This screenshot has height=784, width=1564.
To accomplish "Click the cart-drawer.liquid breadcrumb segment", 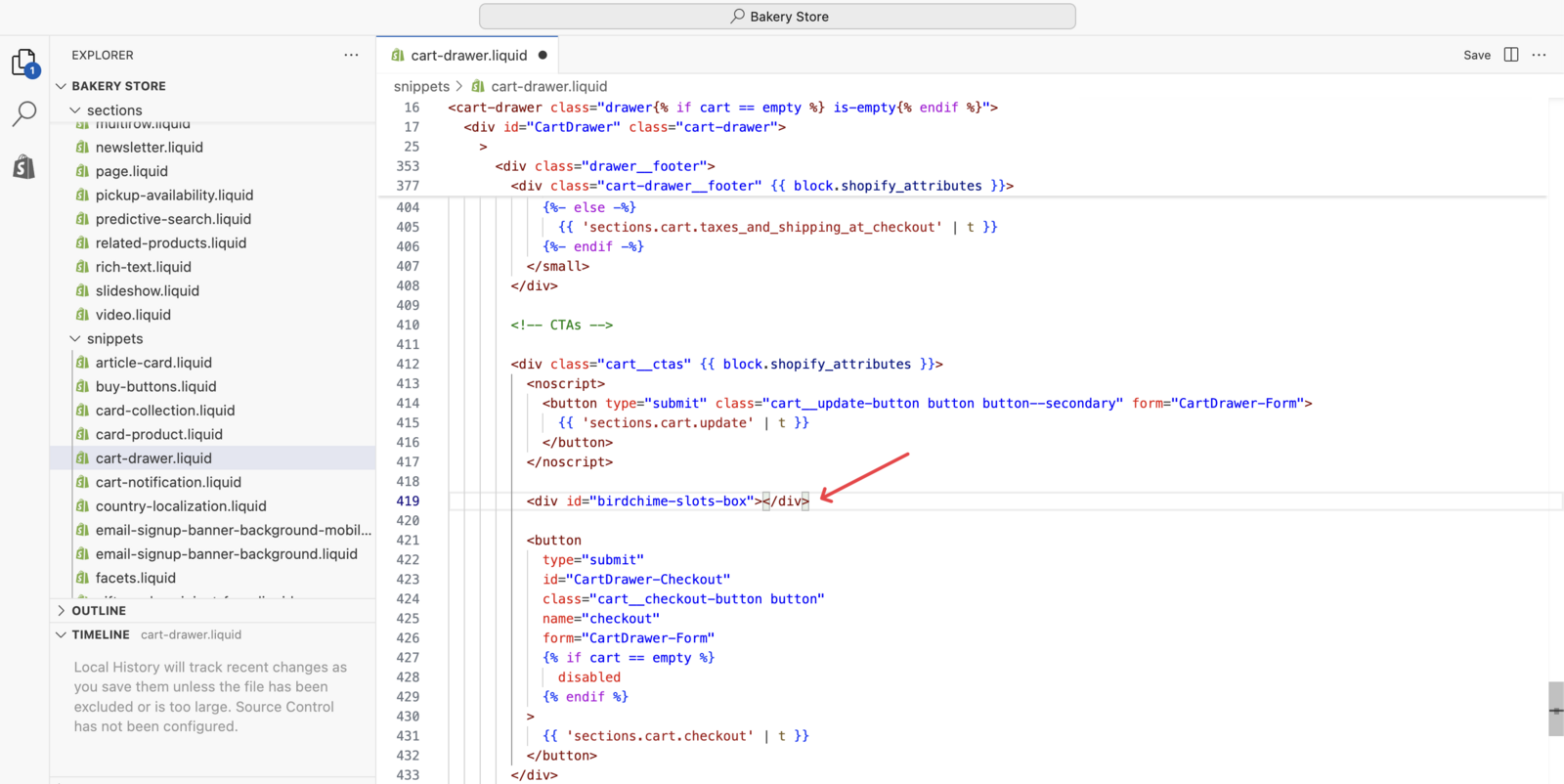I will (548, 86).
